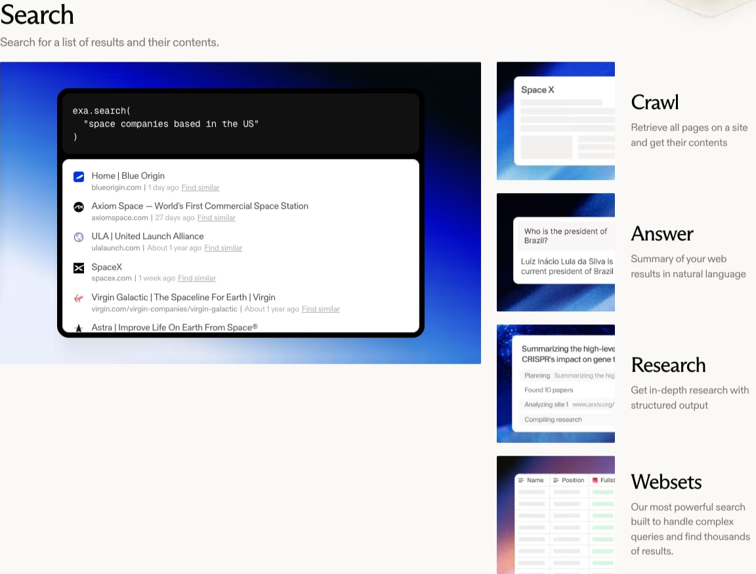Click the red Fullst column icon
The height and width of the screenshot is (574, 756).
coord(595,480)
